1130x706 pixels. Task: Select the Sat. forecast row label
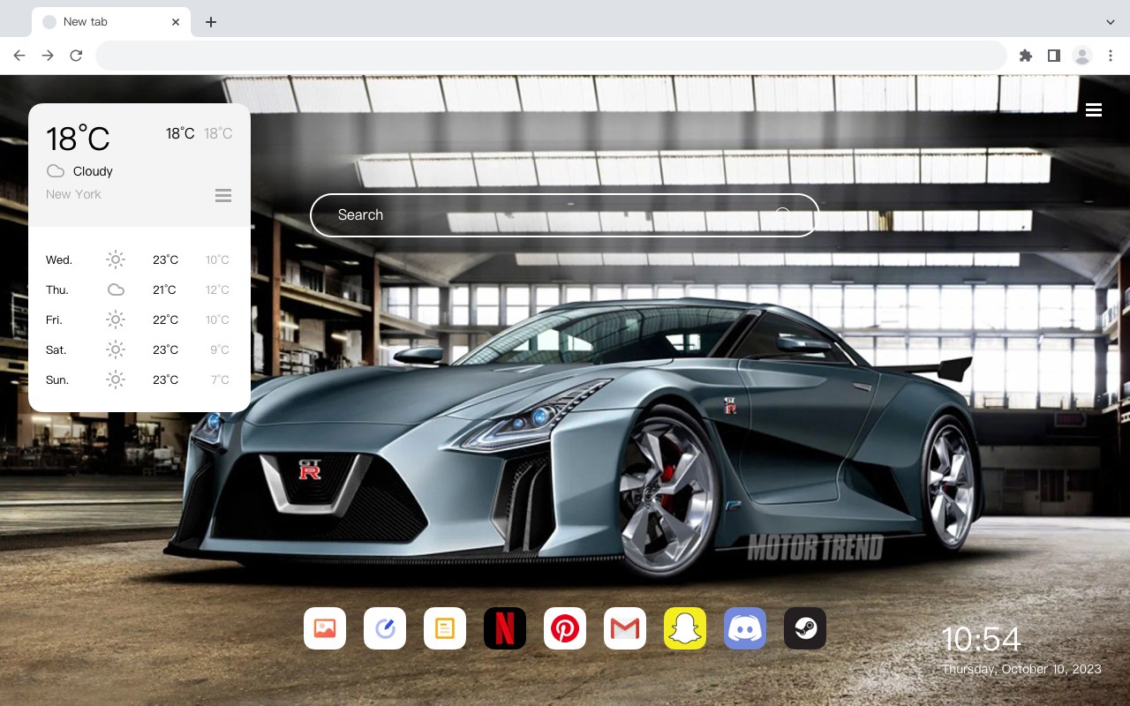coord(56,349)
